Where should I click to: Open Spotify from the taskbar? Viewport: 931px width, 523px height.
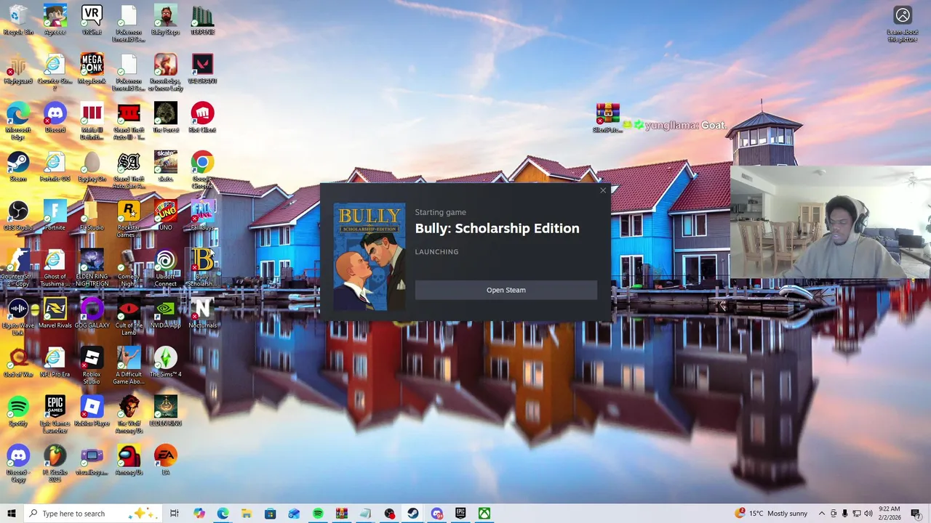coord(318,514)
